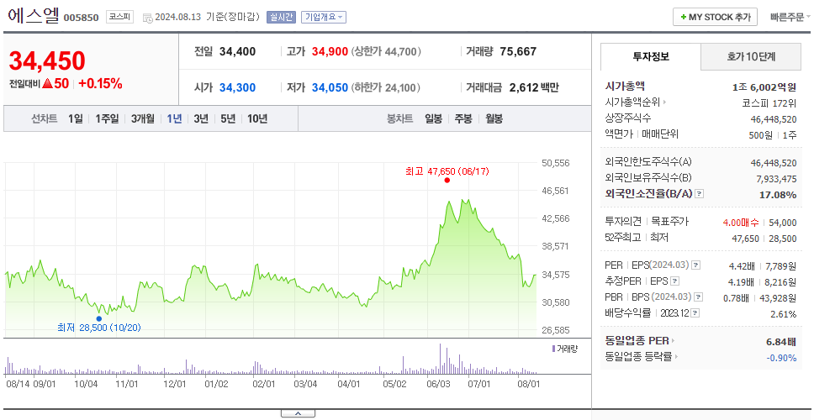Screen dimensions: 814x420
Task: Collapse the chart panel with the bottom chevron
Action: click(298, 414)
